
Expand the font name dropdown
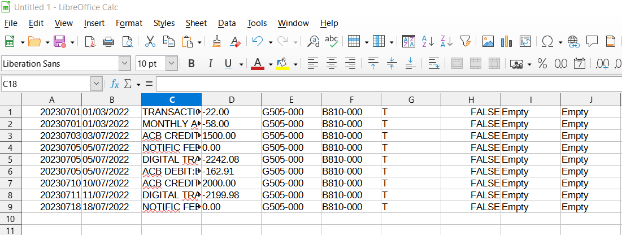(124, 63)
